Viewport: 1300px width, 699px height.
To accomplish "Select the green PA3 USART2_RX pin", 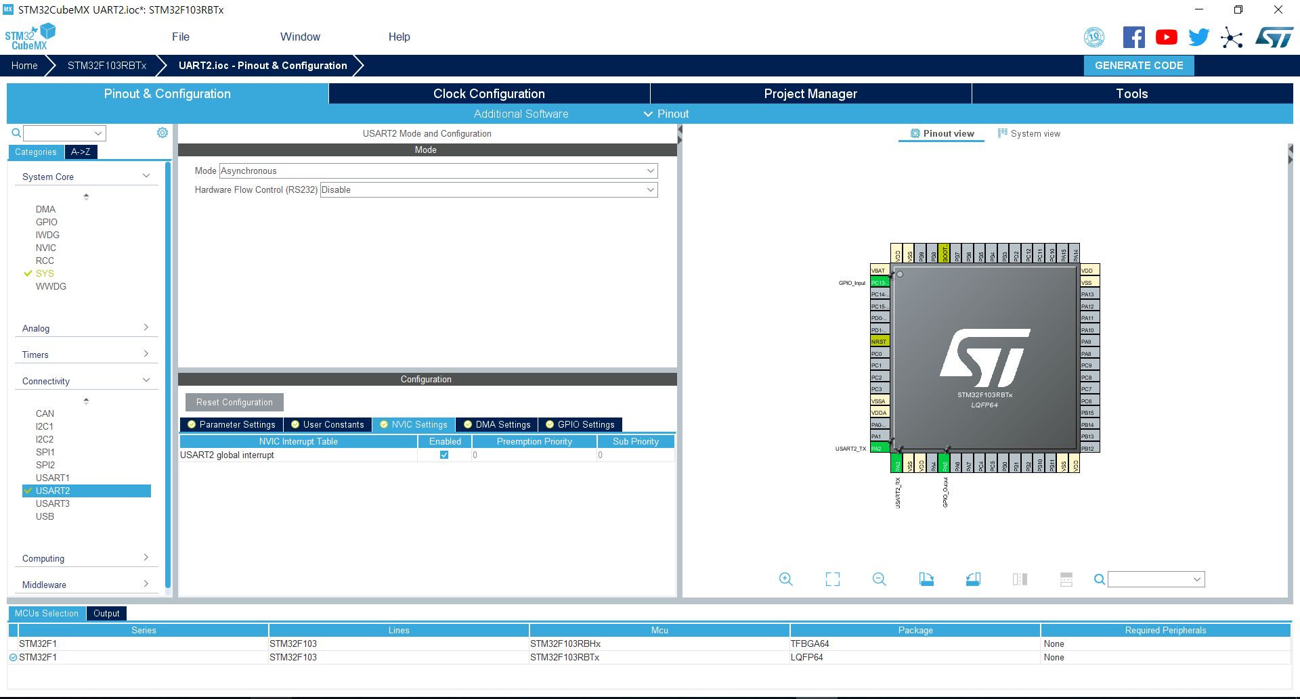I will coord(896,463).
